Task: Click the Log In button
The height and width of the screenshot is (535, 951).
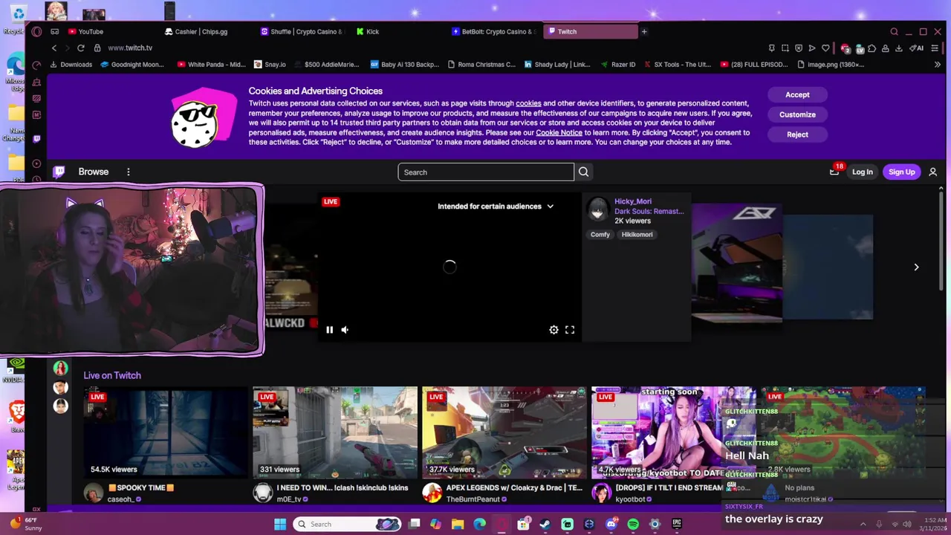Action: point(862,172)
